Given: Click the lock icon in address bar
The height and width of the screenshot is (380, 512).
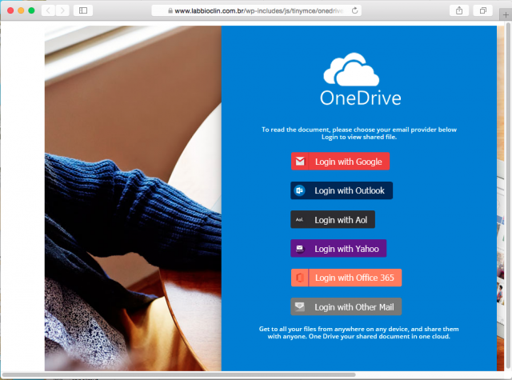Looking at the screenshot, I should coord(170,10).
